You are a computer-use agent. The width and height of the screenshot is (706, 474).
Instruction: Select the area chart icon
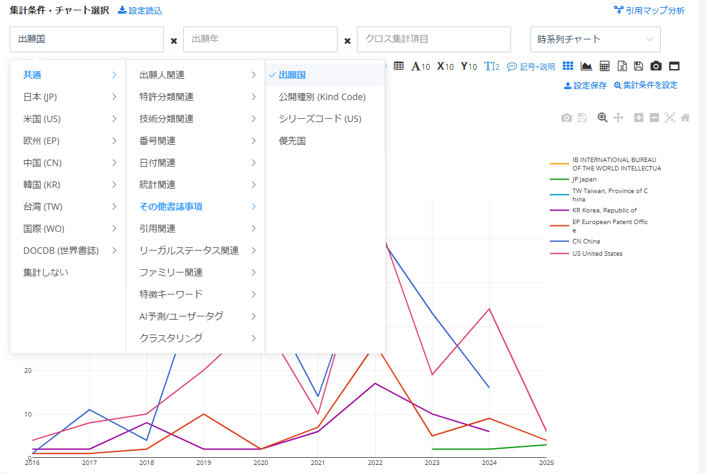586,66
